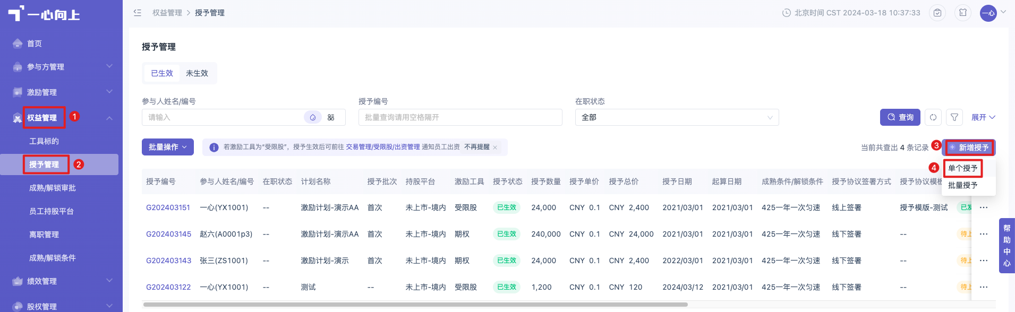The height and width of the screenshot is (312, 1015).
Task: Open grant record G202403151
Action: pyautogui.click(x=168, y=207)
